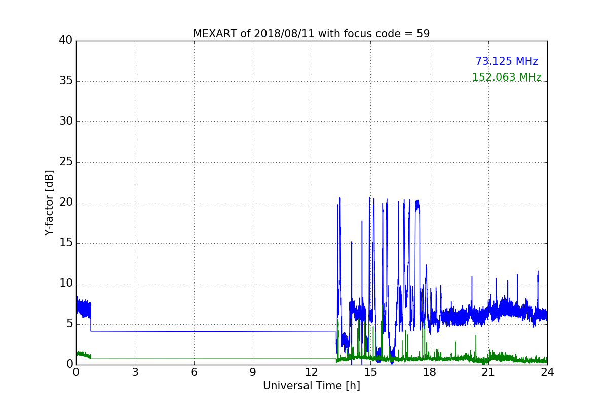
Task: Click y-axis tick label 5
Action: pos(69,324)
